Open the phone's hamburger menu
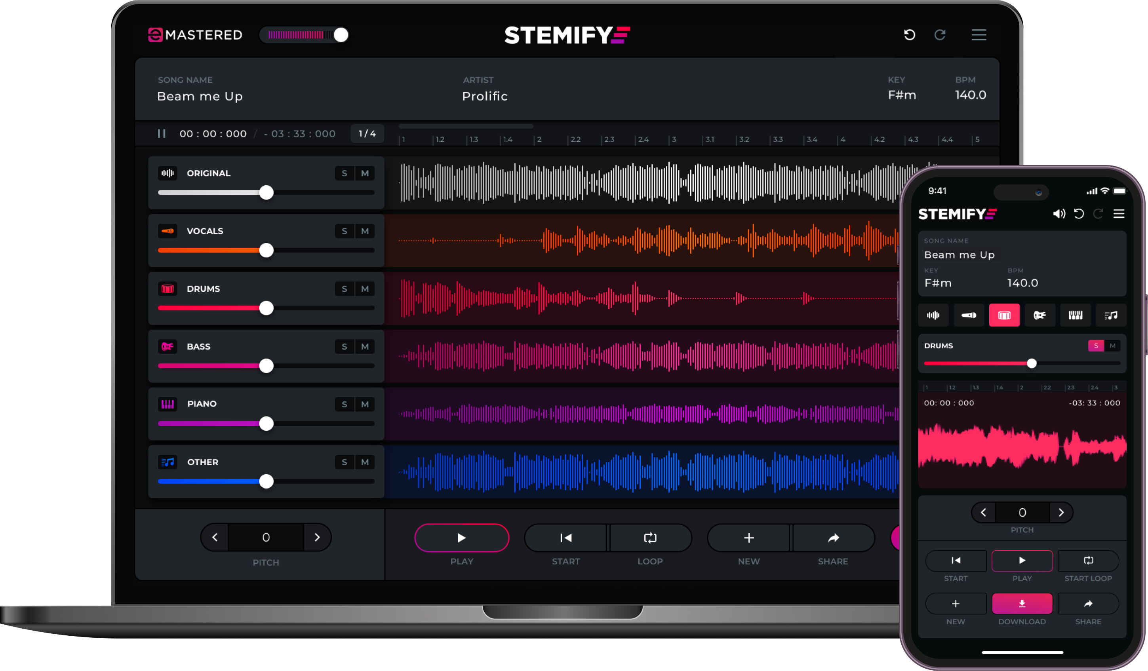The image size is (1148, 671). pyautogui.click(x=1119, y=214)
